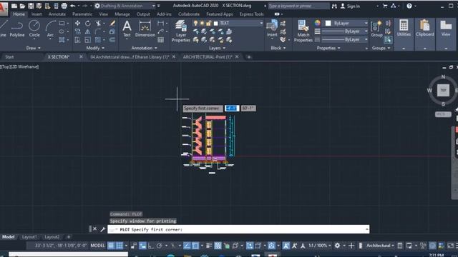Add a new drawing tab with plus
This screenshot has width=458, height=257.
(249, 57)
